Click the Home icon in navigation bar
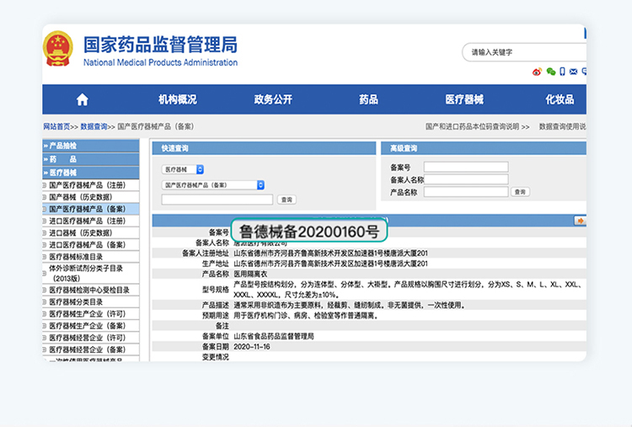 (x=82, y=99)
